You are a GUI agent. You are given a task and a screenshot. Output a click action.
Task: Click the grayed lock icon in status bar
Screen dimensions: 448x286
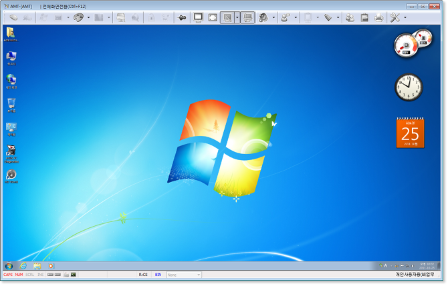[66, 275]
